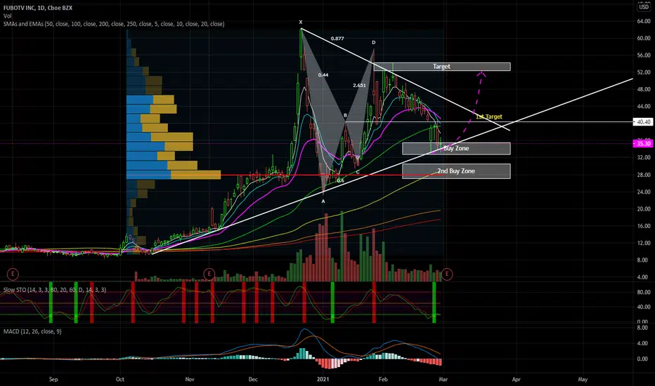This screenshot has width=655, height=386.
Task: Click the Mar date on time axis
Action: coord(443,379)
